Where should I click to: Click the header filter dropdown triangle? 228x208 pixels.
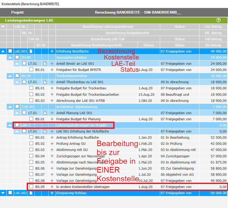tap(3, 26)
